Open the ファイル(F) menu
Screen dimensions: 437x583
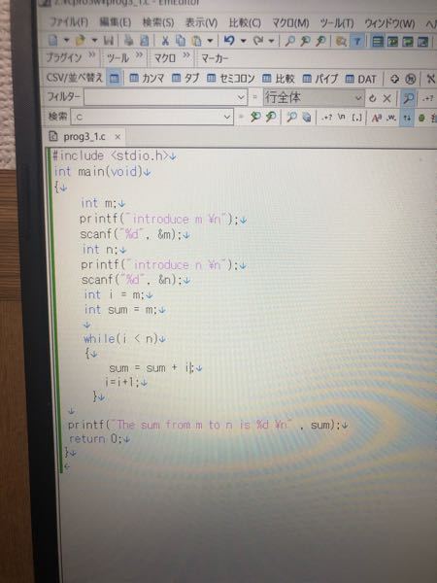point(68,22)
